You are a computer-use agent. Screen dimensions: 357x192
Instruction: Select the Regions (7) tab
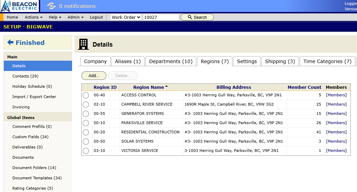tap(215, 61)
